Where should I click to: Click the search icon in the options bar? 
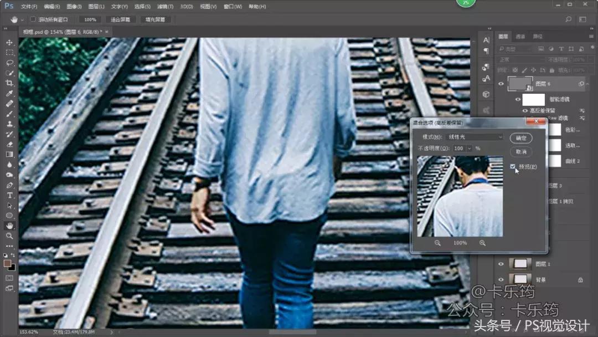(568, 19)
